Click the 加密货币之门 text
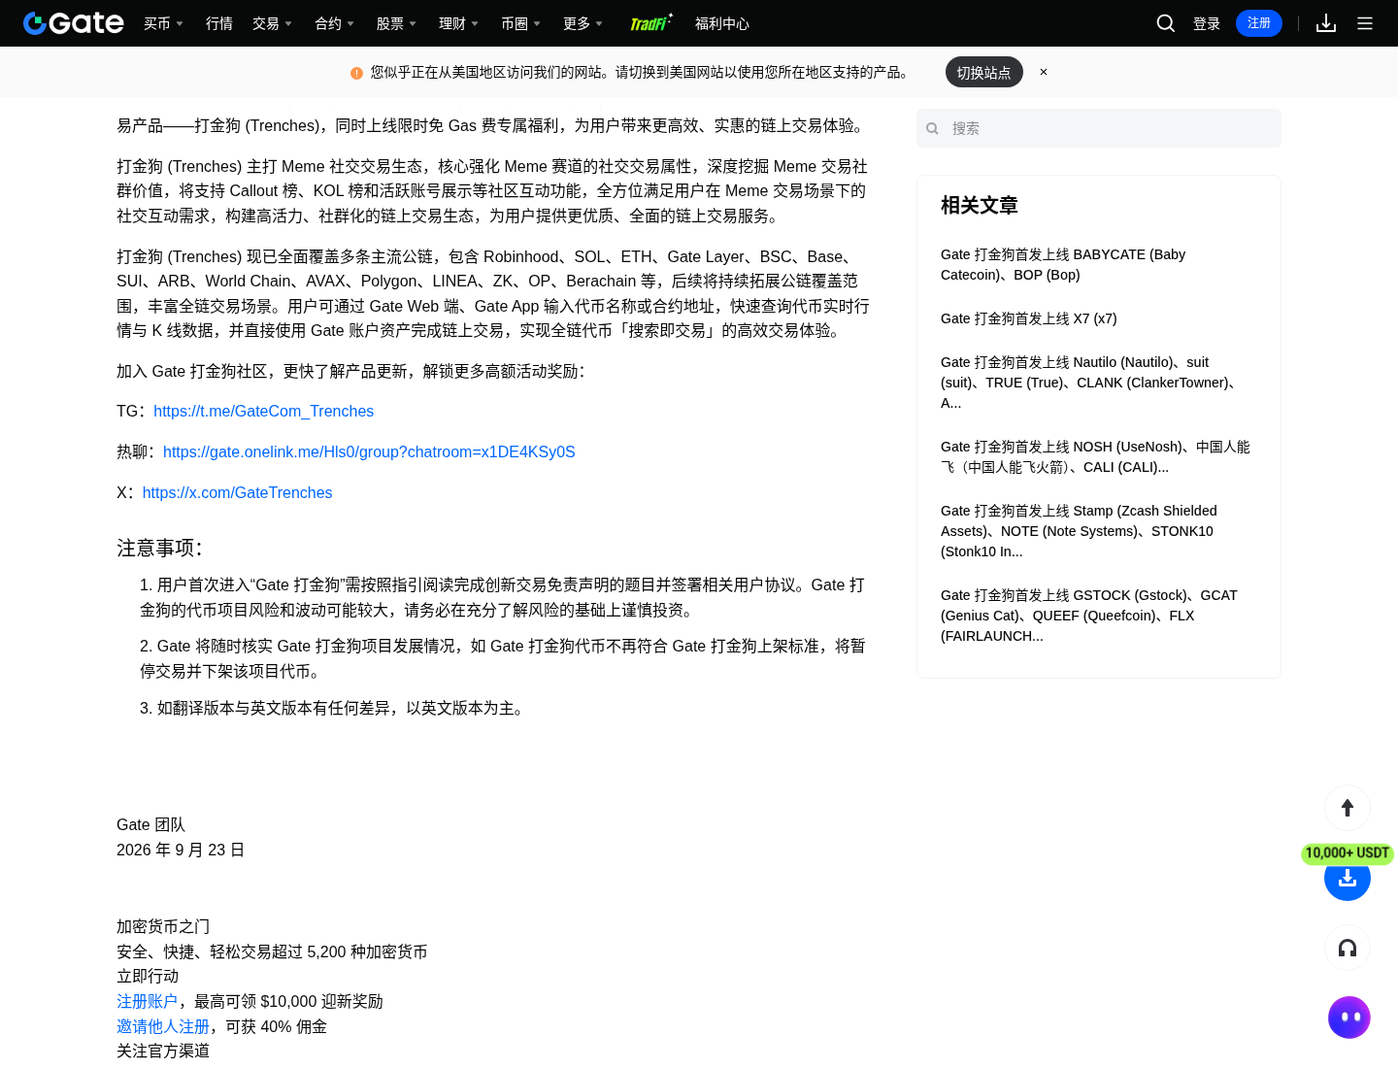 point(163,927)
